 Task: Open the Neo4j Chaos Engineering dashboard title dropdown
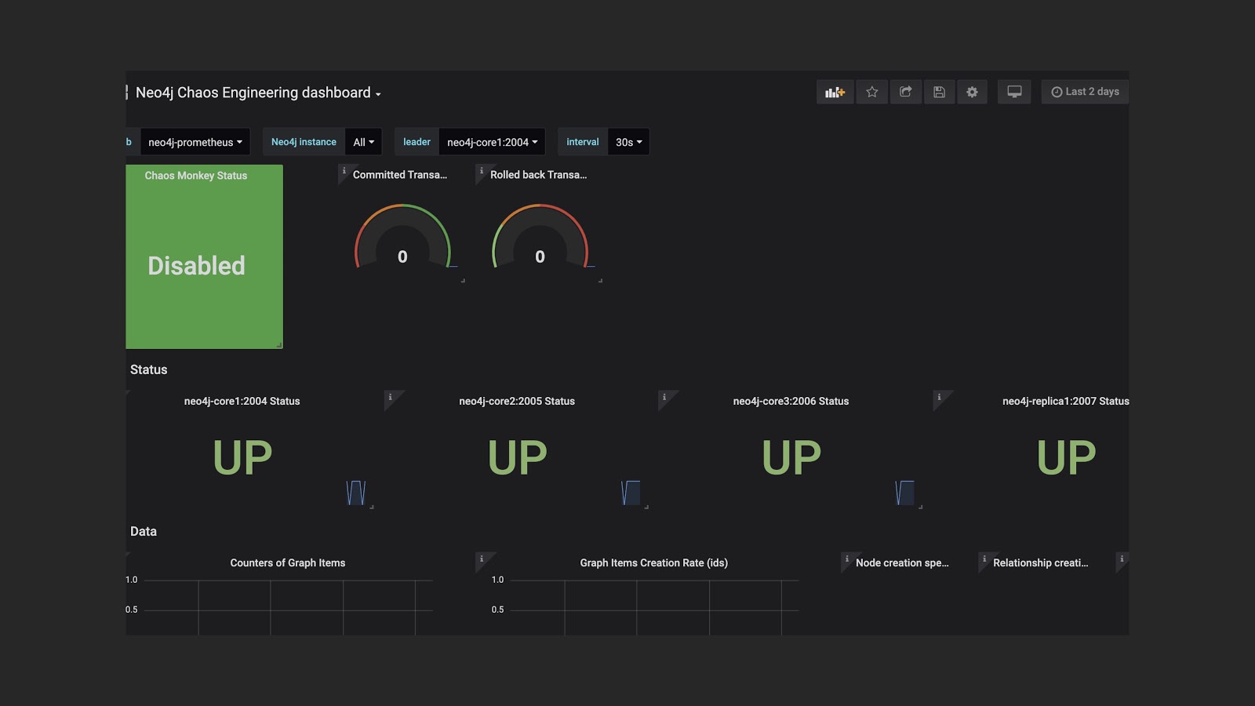(x=258, y=93)
